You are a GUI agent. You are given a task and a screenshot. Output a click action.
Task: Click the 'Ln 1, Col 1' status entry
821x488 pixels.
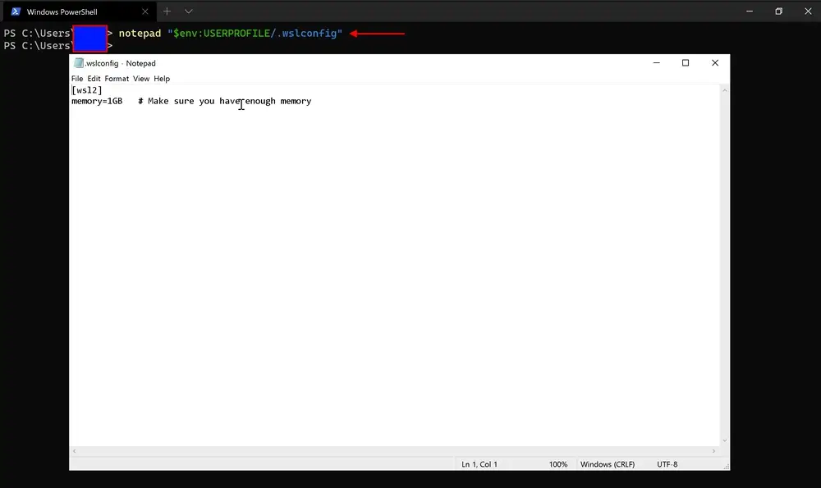point(479,464)
